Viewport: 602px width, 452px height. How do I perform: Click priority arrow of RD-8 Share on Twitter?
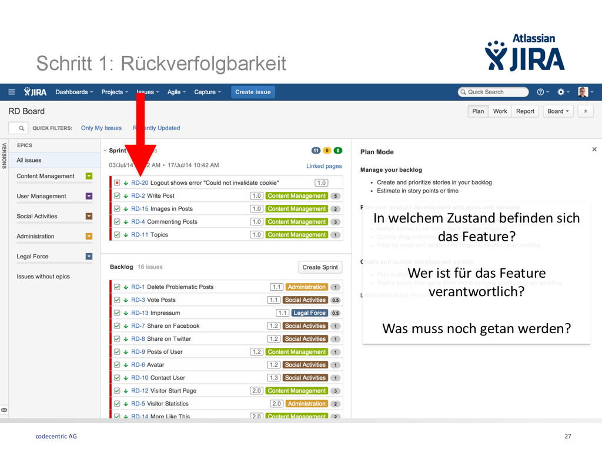tap(126, 339)
